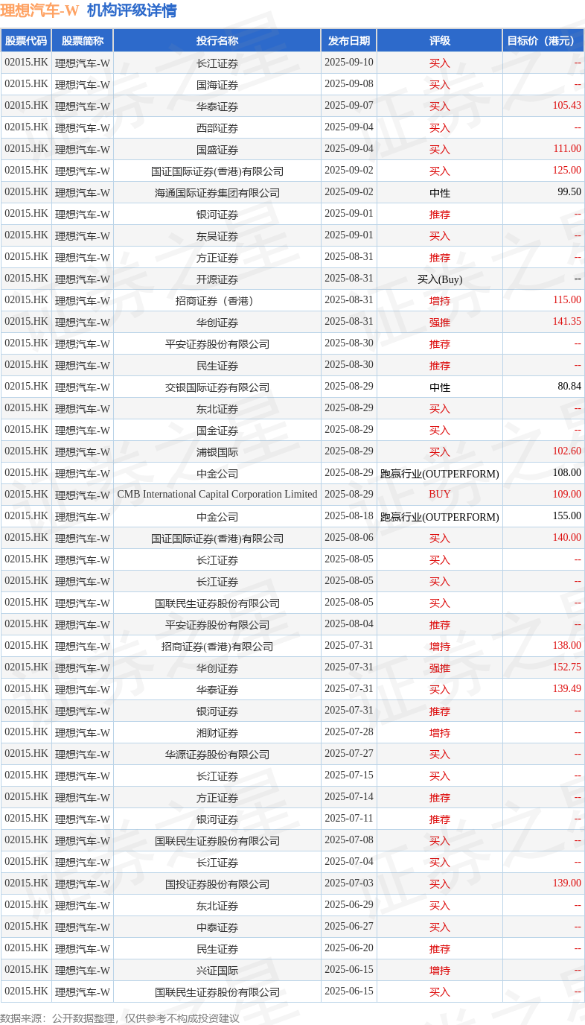Click the target price 99.50

[x=569, y=192]
